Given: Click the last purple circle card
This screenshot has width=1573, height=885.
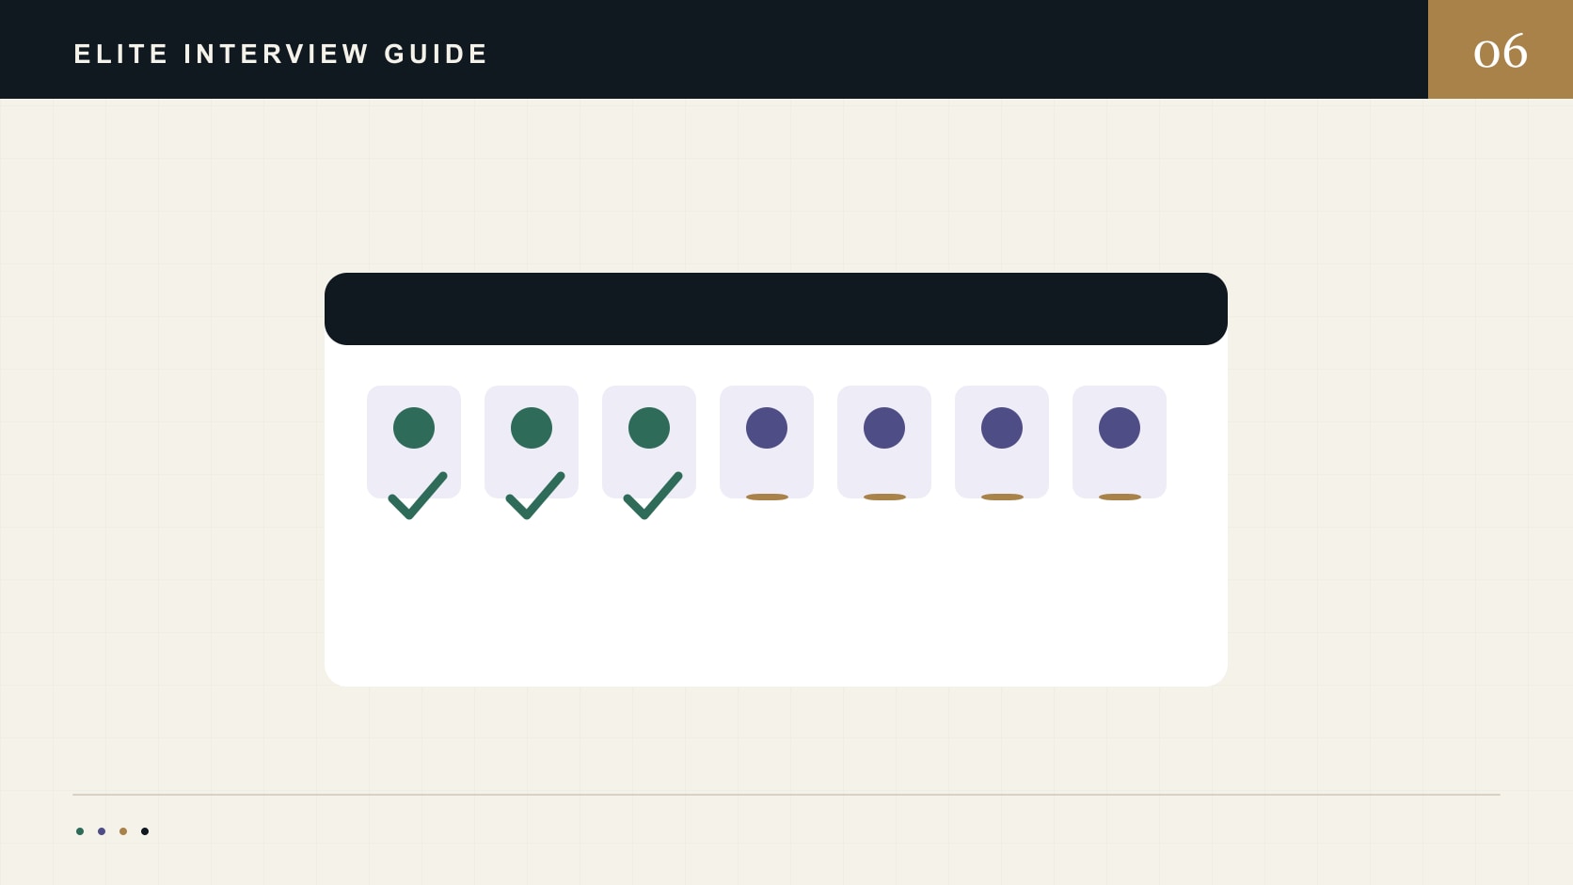Looking at the screenshot, I should click(1120, 442).
